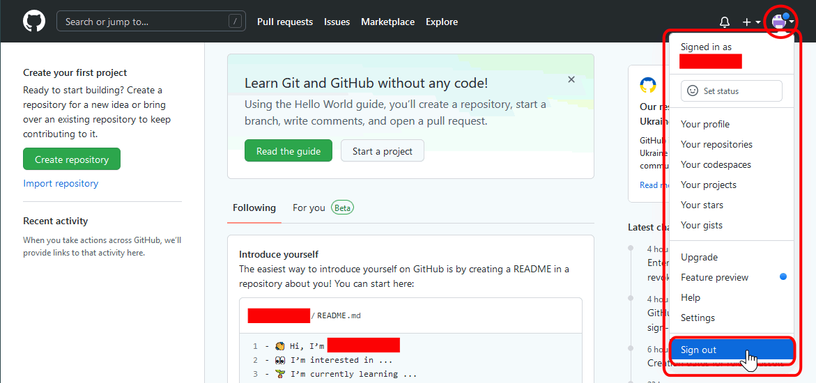The width and height of the screenshot is (816, 383).
Task: Open Pull requests in top navigation
Action: [285, 22]
